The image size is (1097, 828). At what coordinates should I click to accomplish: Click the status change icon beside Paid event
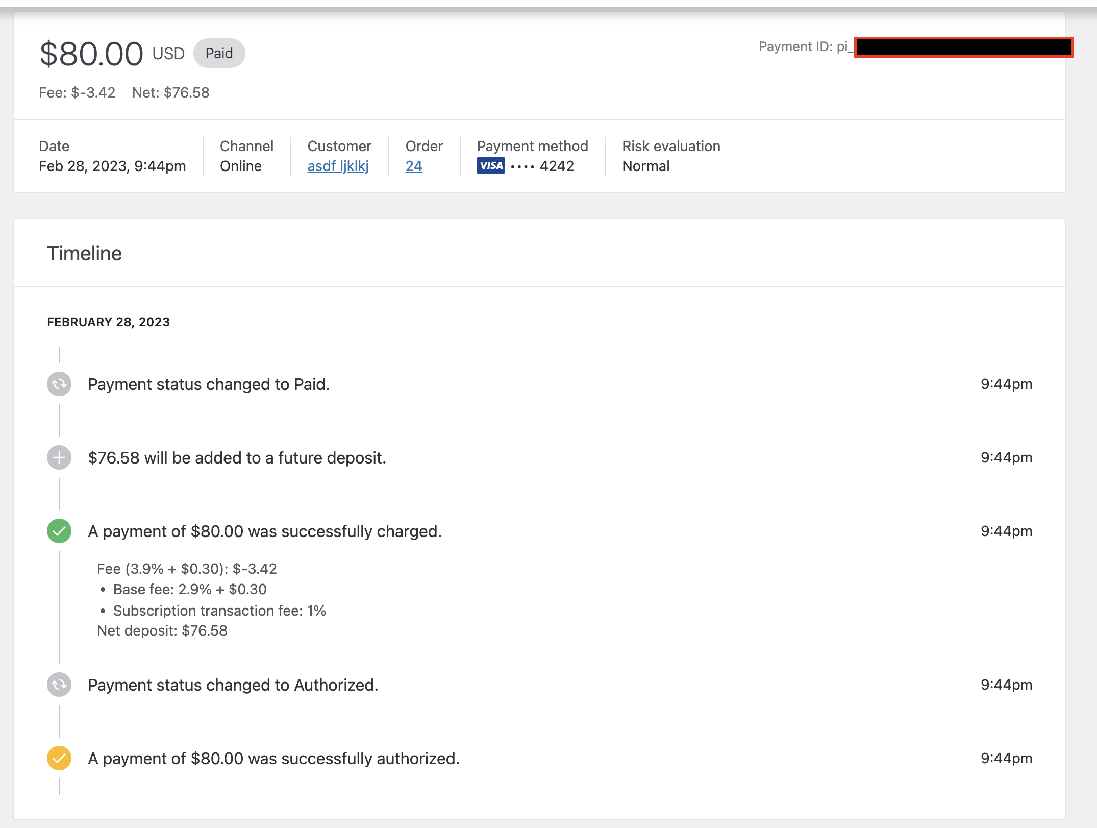click(x=59, y=384)
